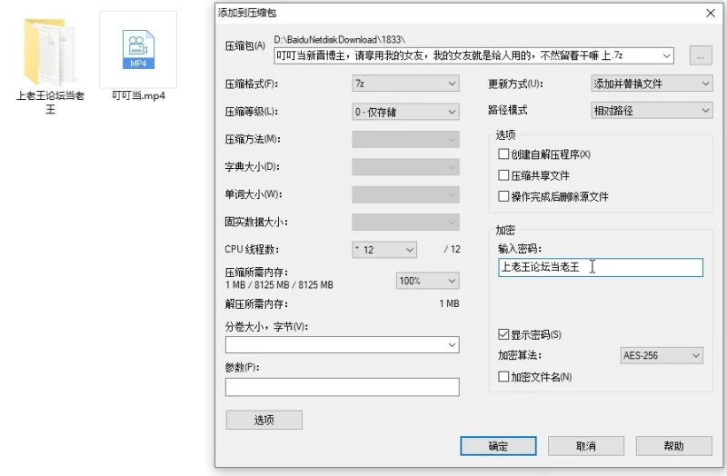Open the 更新方式 dropdown
Viewport: 727px width, 476px height.
[652, 84]
